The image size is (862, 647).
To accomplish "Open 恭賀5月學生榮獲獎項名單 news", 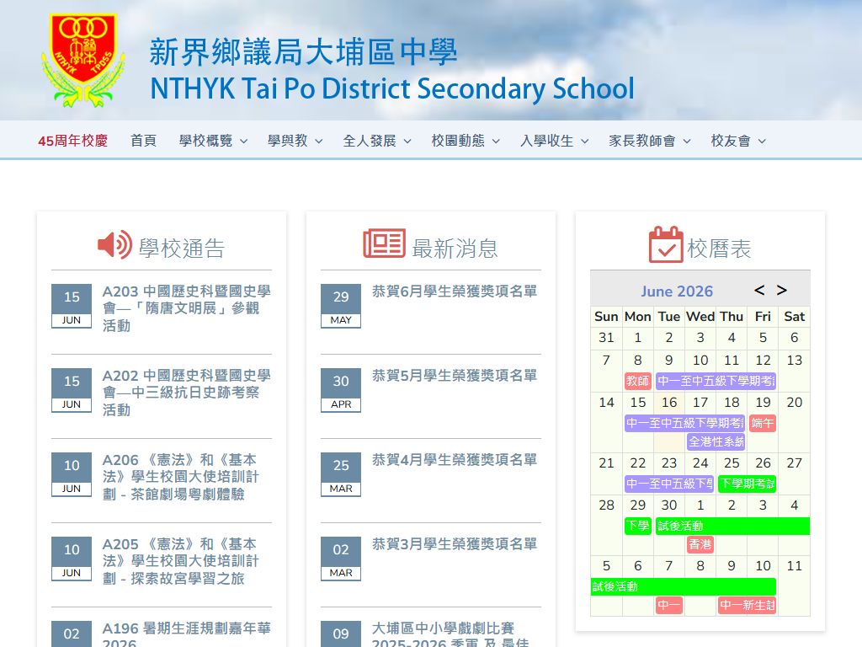I will click(x=454, y=375).
